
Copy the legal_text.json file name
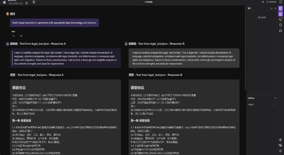[x=26, y=3]
